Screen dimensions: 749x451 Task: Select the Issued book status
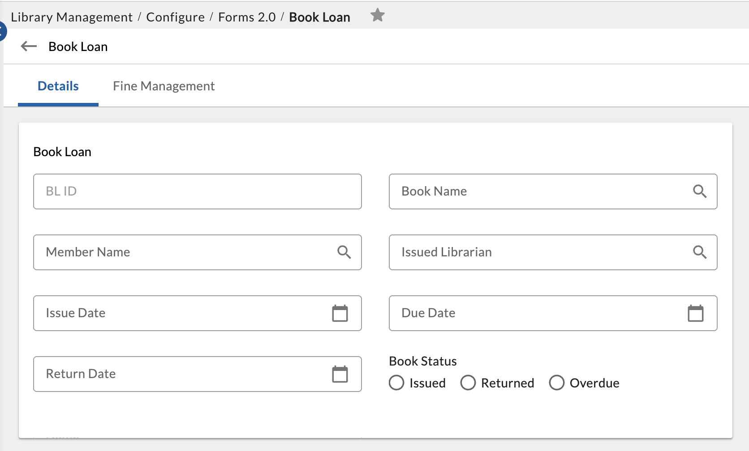click(396, 383)
